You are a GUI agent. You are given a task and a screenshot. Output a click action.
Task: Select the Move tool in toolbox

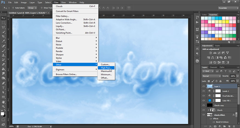4,18
